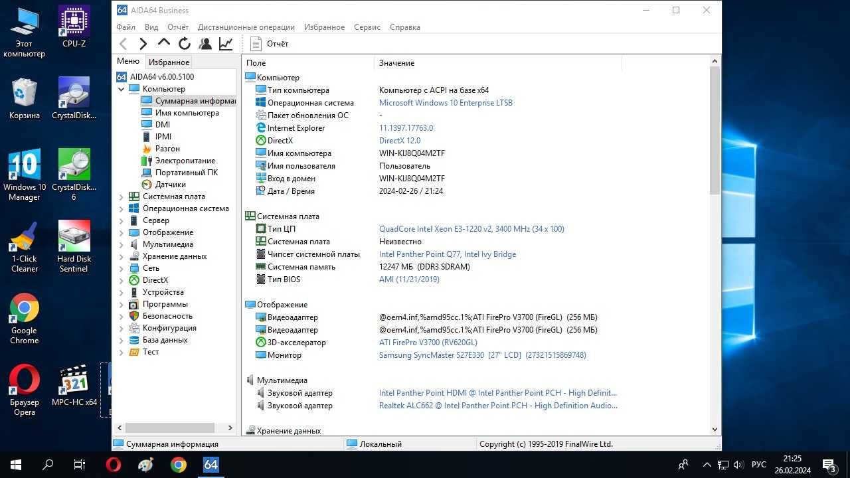Image resolution: width=850 pixels, height=478 pixels.
Task: Generate report with the Отчёт toolbar button
Action: [x=270, y=44]
